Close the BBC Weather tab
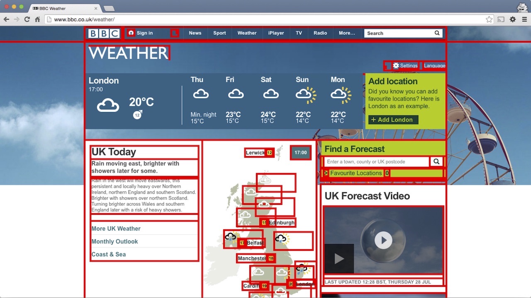 96,8
